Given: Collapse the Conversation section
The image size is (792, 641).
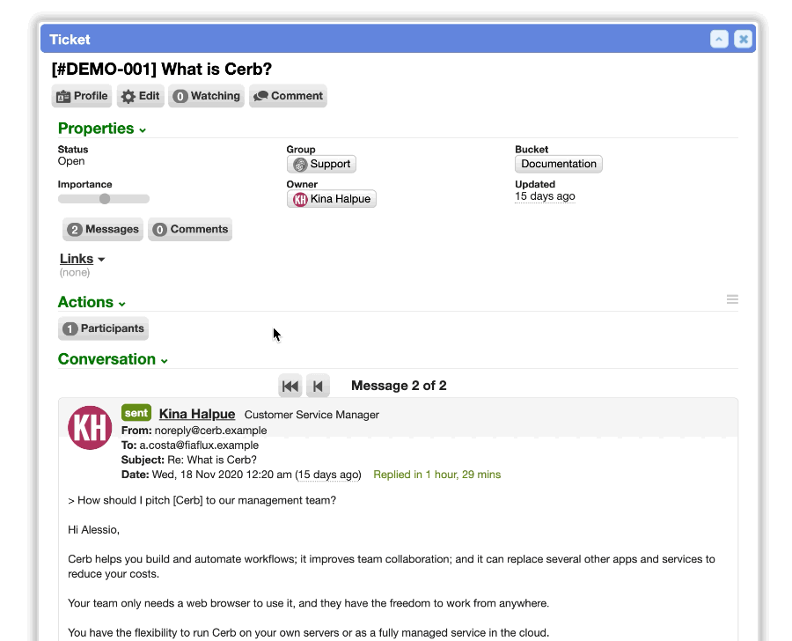Looking at the screenshot, I should (113, 359).
